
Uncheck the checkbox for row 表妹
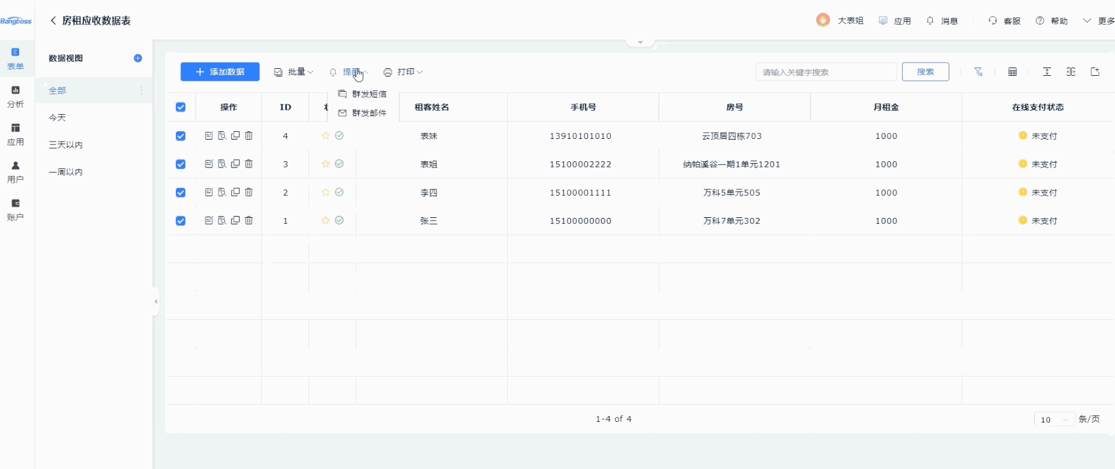coord(181,136)
